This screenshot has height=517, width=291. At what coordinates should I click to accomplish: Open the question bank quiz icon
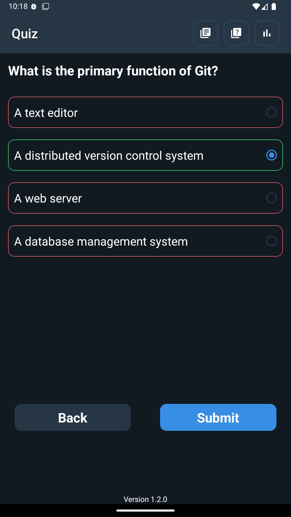(x=236, y=33)
